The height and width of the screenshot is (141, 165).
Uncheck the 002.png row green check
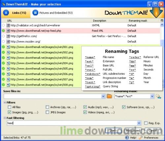click(3, 52)
